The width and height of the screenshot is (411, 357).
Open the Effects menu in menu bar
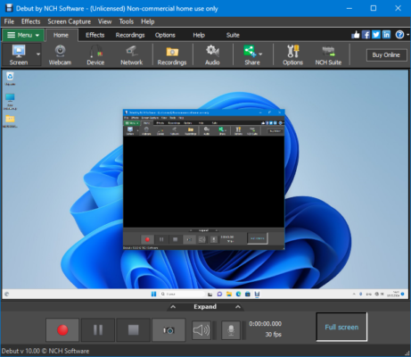pyautogui.click(x=30, y=21)
